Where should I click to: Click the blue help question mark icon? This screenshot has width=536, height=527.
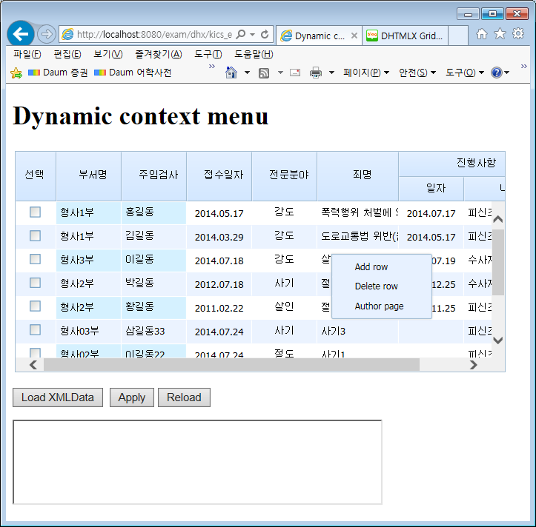(x=496, y=73)
